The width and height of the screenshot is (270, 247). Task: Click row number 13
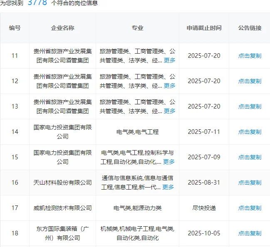[15, 106]
